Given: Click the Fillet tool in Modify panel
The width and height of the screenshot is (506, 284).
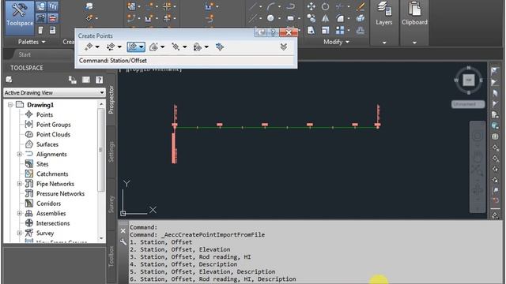Looking at the screenshot, I should [x=339, y=18].
